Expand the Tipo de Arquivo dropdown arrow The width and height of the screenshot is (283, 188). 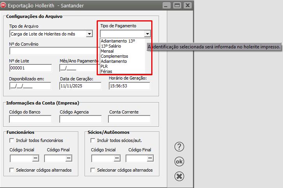pyautogui.click(x=89, y=34)
